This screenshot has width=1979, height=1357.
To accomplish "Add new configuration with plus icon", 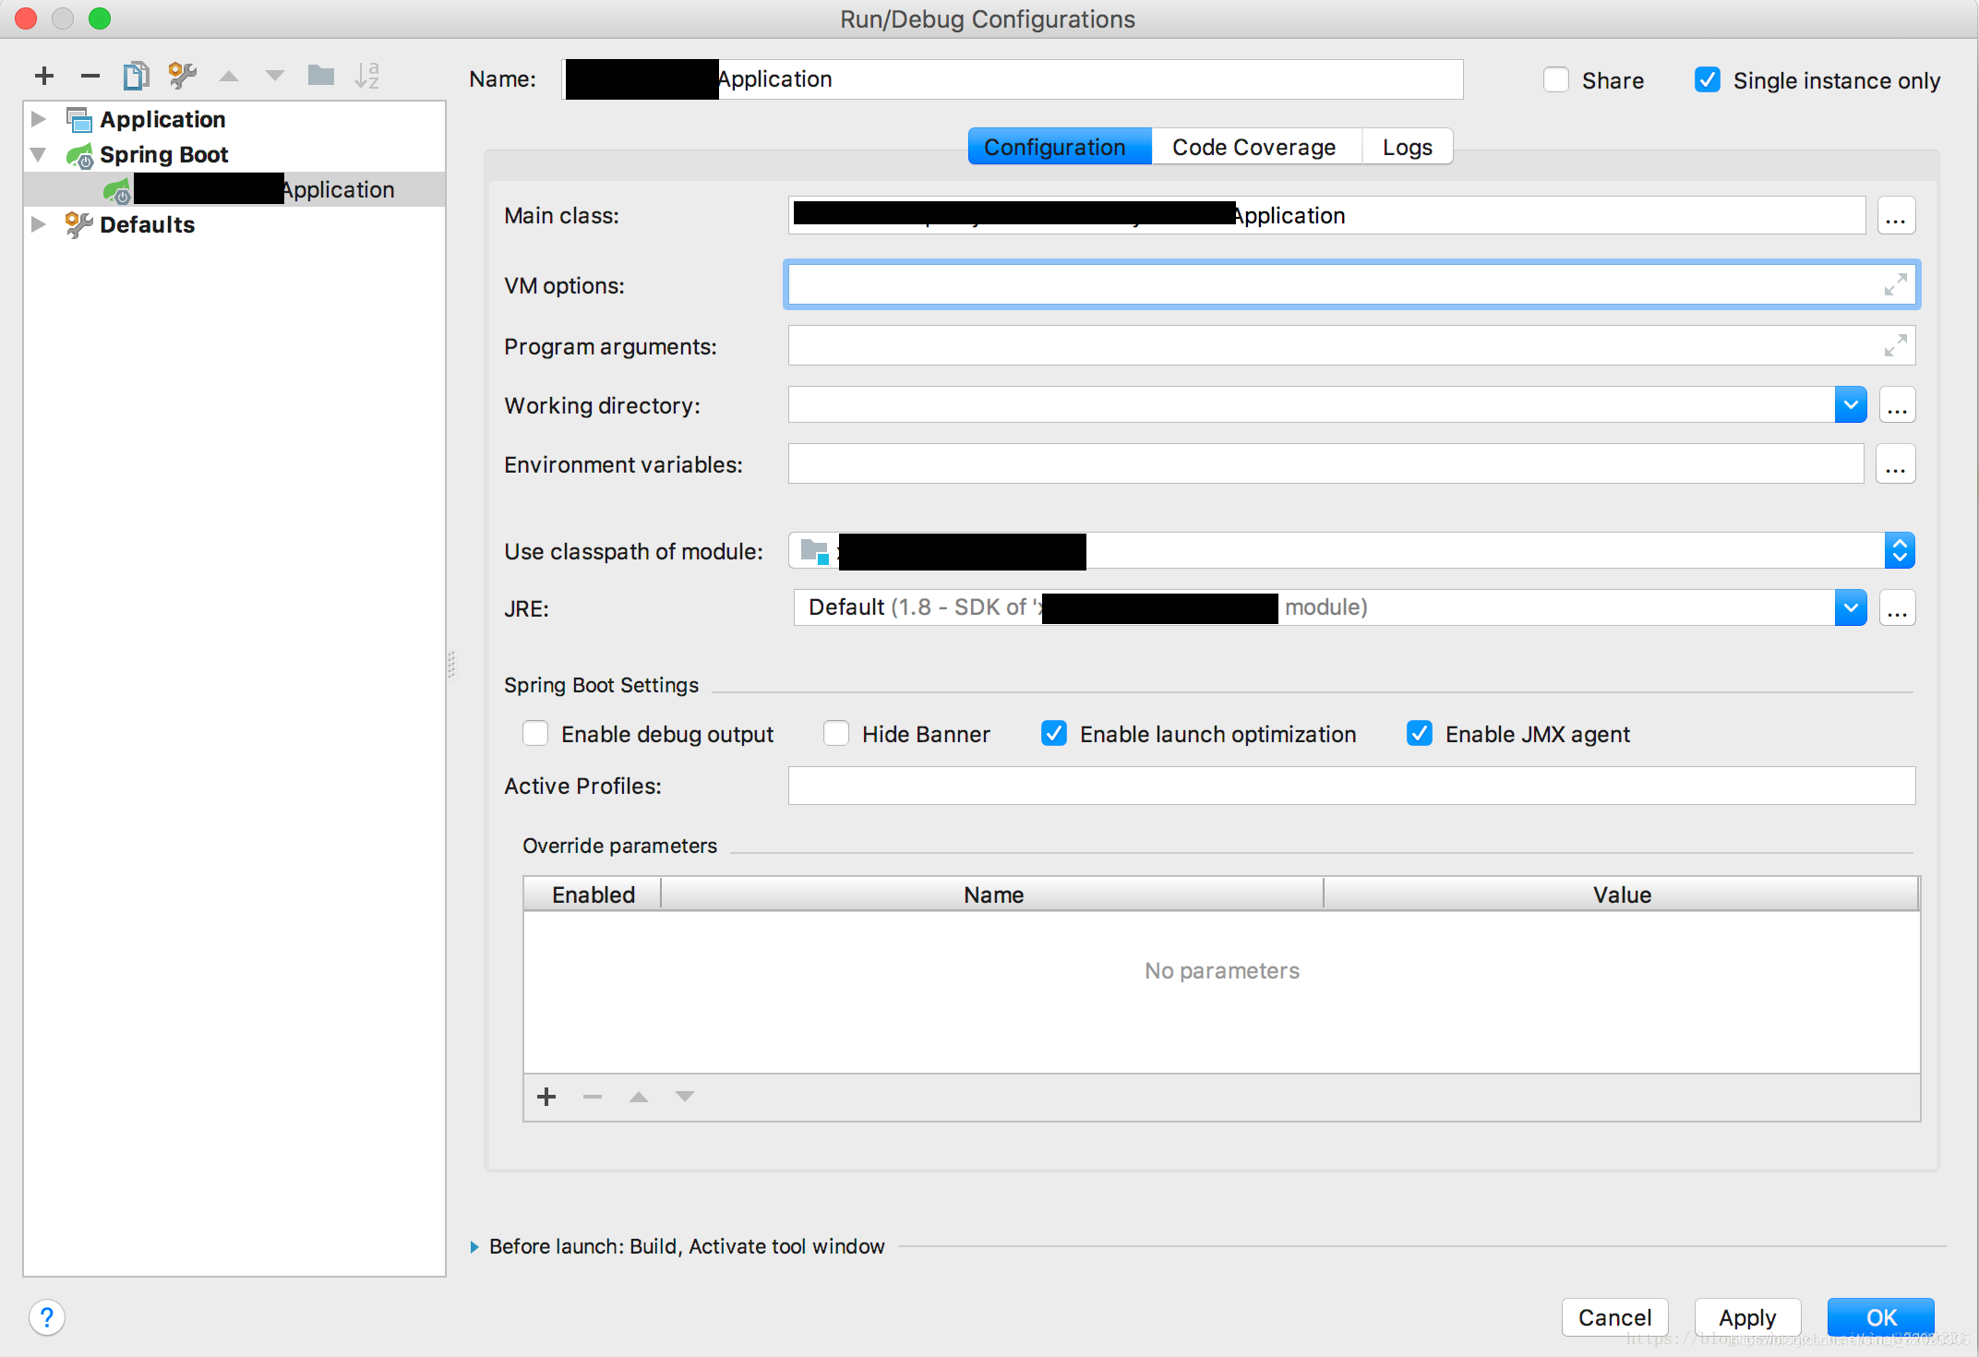I will [44, 76].
